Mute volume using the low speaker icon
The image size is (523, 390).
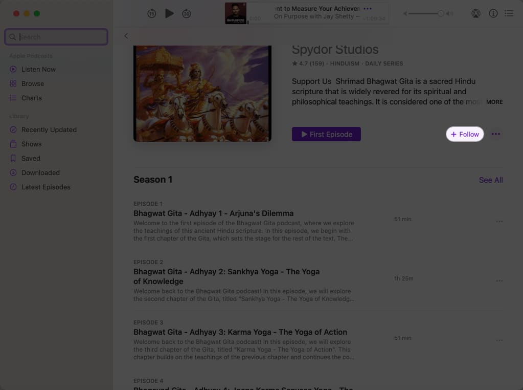(405, 14)
